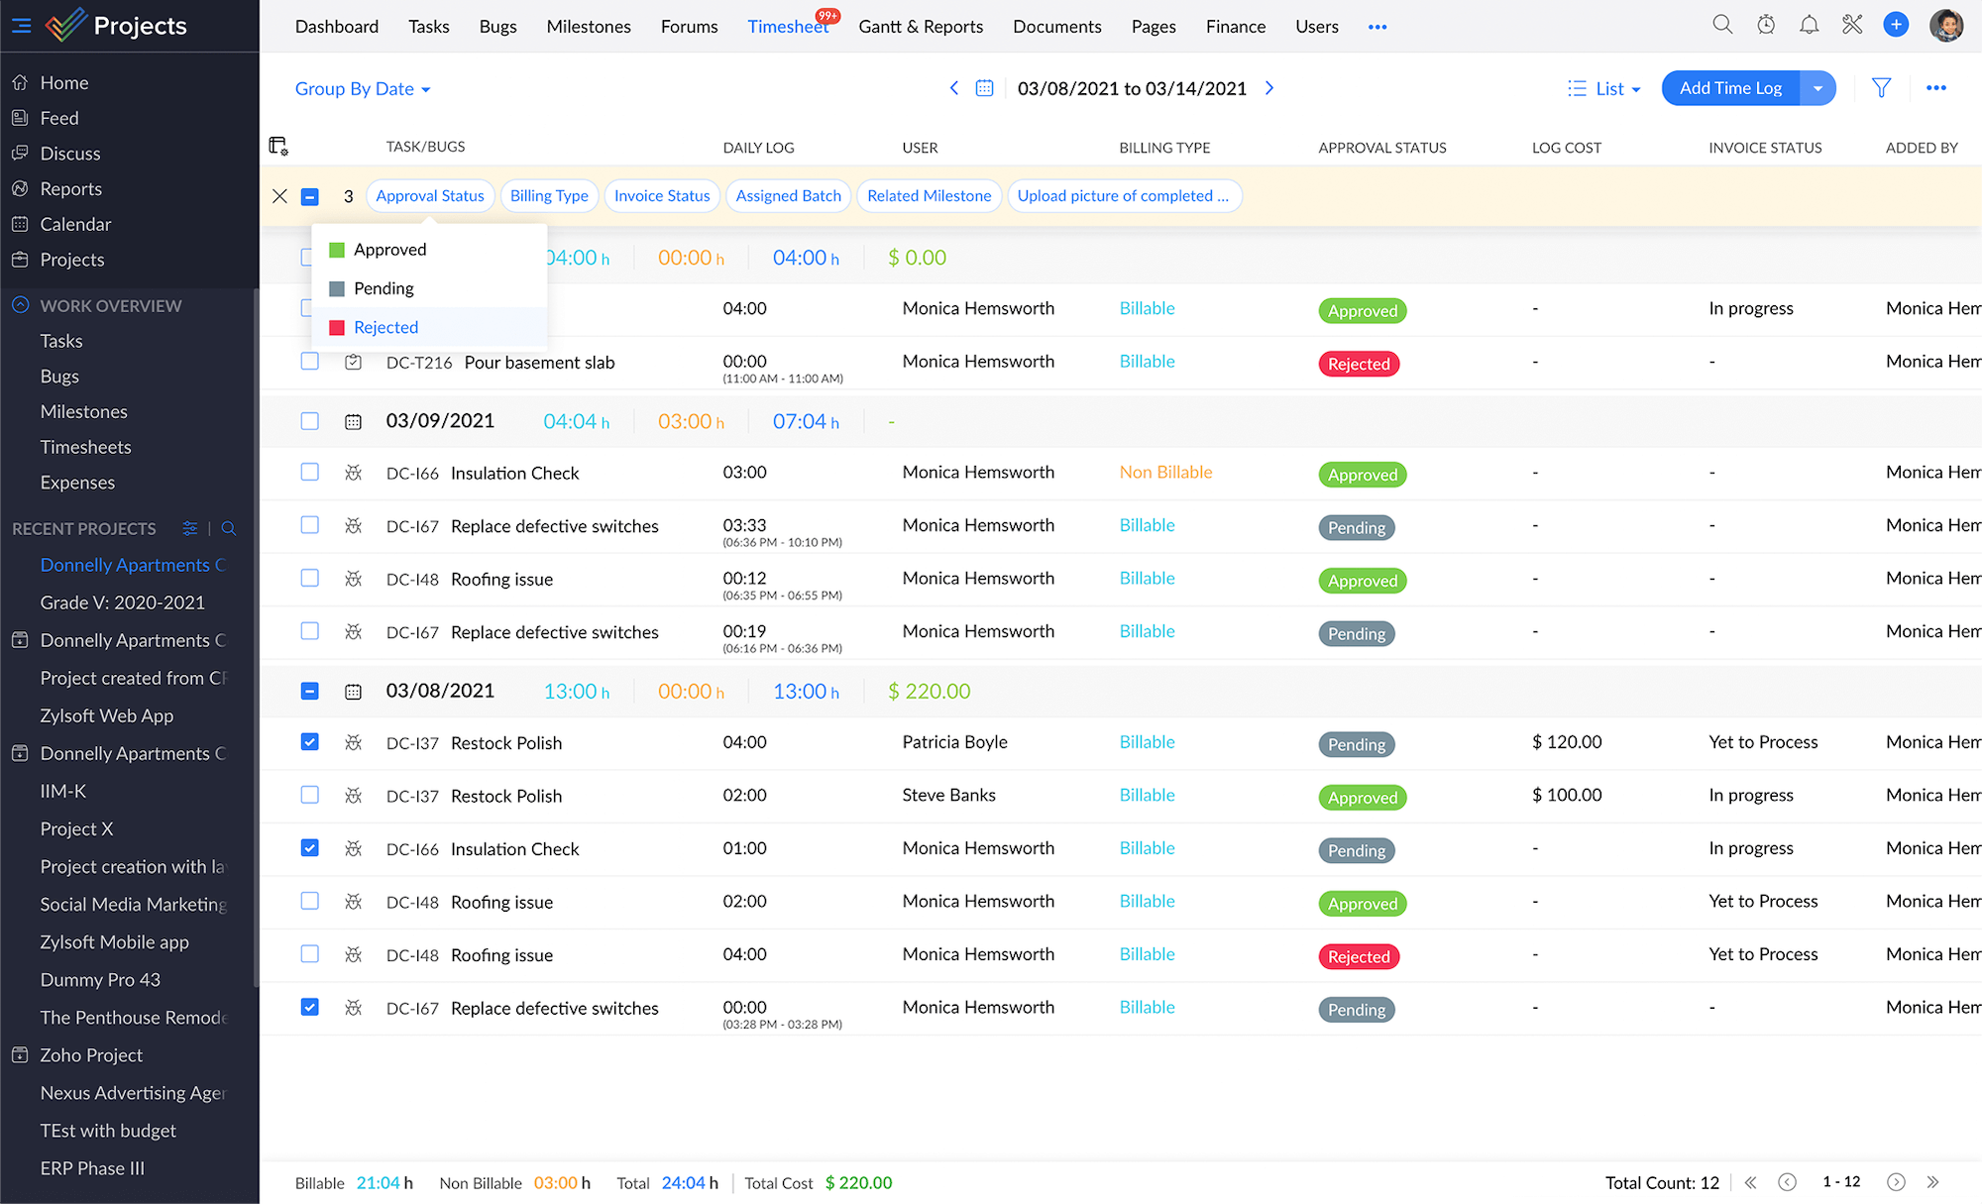This screenshot has height=1204, width=1982.
Task: Click the add new entry plus icon
Action: 1896,26
